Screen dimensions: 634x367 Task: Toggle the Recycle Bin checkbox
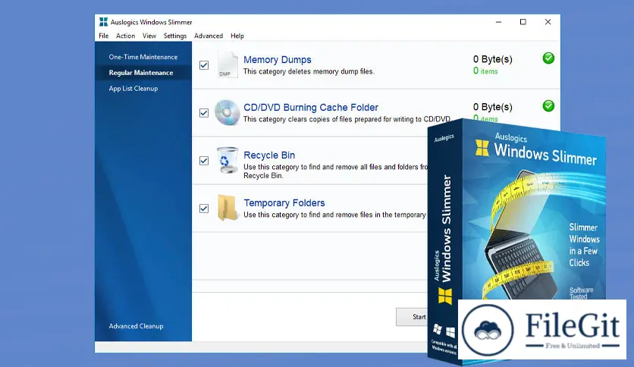204,161
